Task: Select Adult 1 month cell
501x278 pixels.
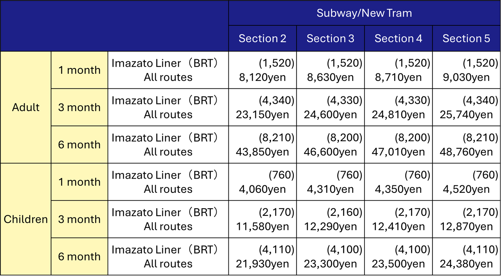Action: [x=79, y=70]
